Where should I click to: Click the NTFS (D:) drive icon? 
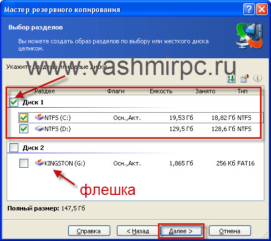click(39, 129)
